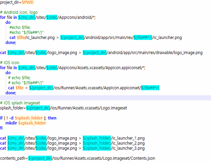Click 'ic_launcher_2.png' file name
The width and height of the screenshot is (211, 164).
tap(128, 143)
